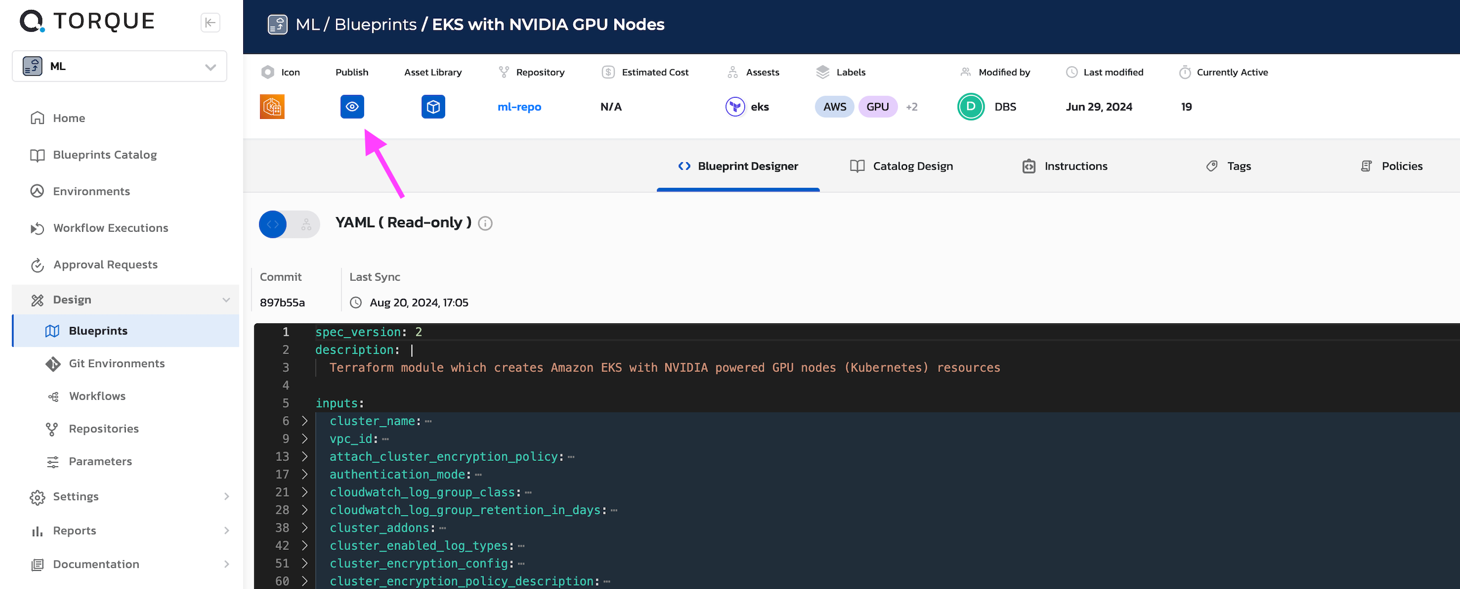Expand the cluster_name fold arrow
Screen dimensions: 1460x589
click(305, 420)
